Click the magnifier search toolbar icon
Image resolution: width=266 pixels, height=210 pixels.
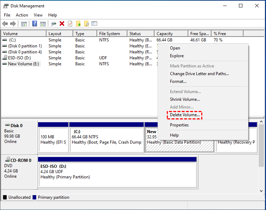pos(86,24)
